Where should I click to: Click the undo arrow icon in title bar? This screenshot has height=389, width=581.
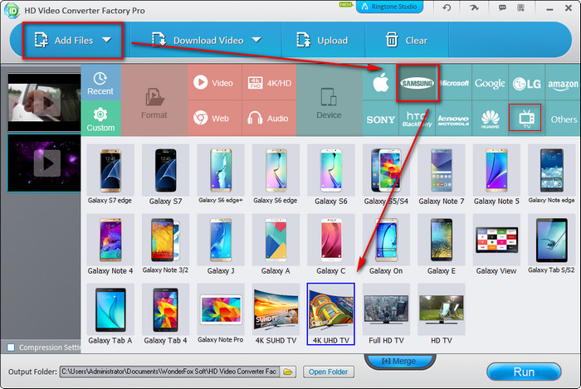447,7
